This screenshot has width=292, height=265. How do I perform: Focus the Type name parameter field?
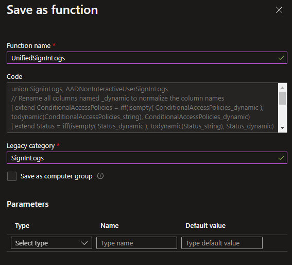click(136, 243)
